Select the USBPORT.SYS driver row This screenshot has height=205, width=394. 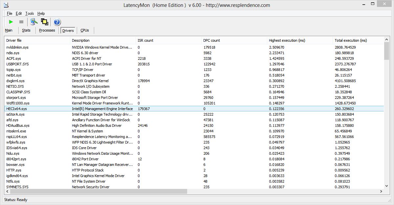click(x=17, y=64)
